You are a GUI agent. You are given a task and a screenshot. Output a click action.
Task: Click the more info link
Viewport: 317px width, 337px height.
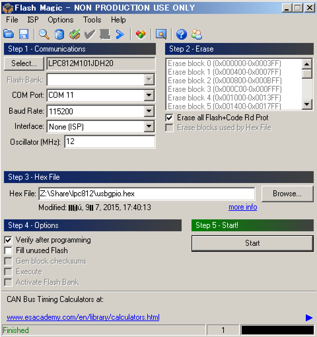pyautogui.click(x=242, y=206)
